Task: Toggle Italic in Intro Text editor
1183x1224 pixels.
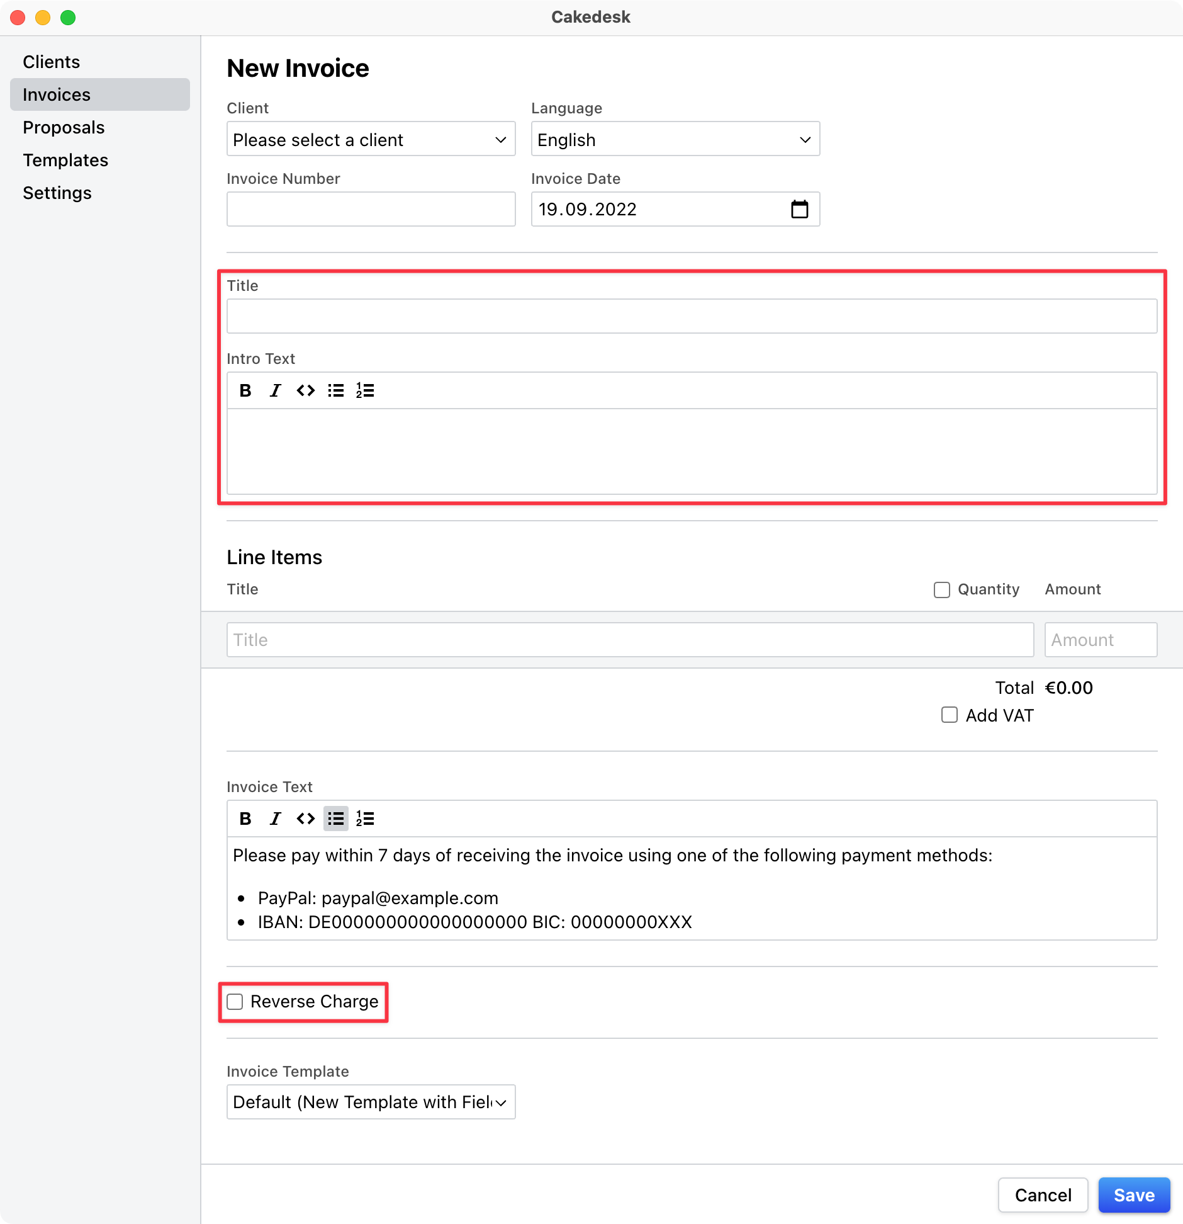Action: [x=275, y=390]
